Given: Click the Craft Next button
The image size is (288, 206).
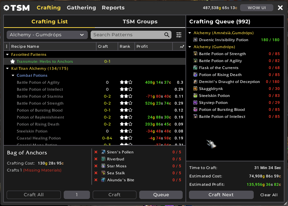Looking at the screenshot, I should tap(221, 194).
